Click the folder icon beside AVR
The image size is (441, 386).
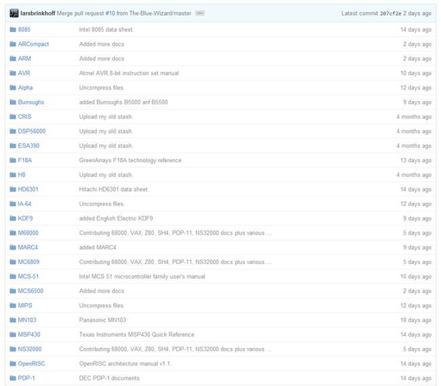[13, 73]
